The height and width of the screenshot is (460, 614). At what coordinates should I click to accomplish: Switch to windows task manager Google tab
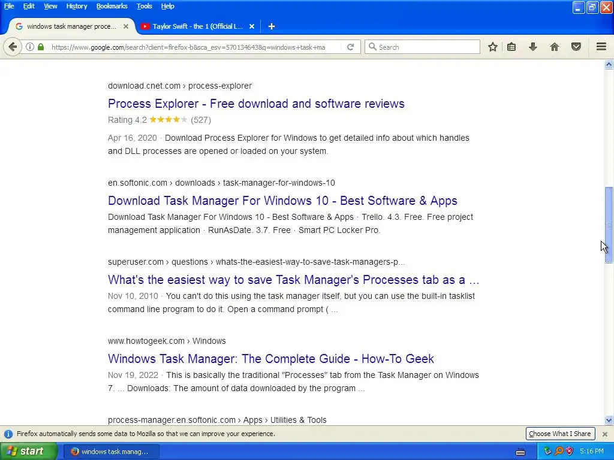pos(72,26)
